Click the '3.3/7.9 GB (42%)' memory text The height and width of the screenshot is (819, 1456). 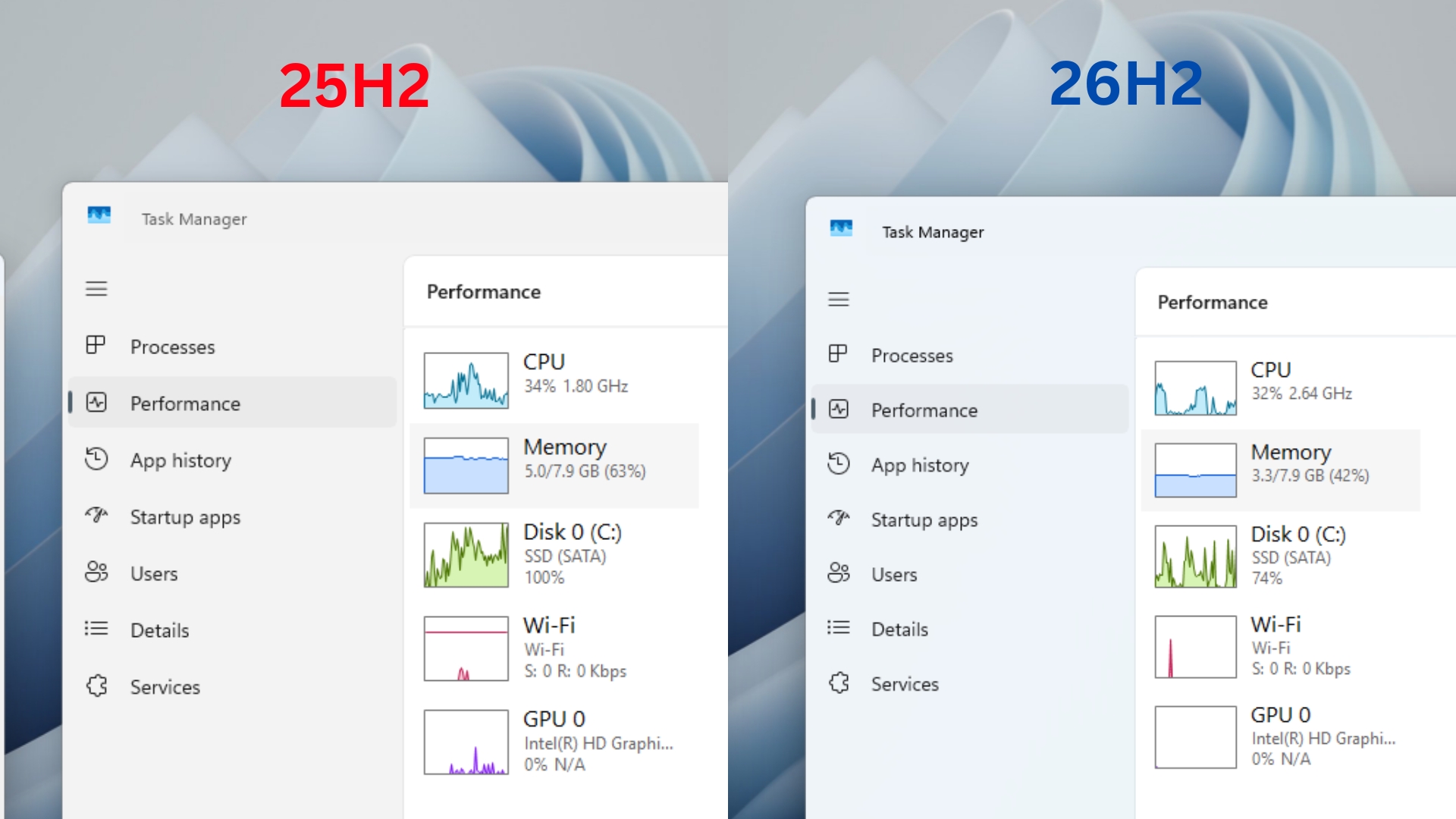click(1310, 475)
